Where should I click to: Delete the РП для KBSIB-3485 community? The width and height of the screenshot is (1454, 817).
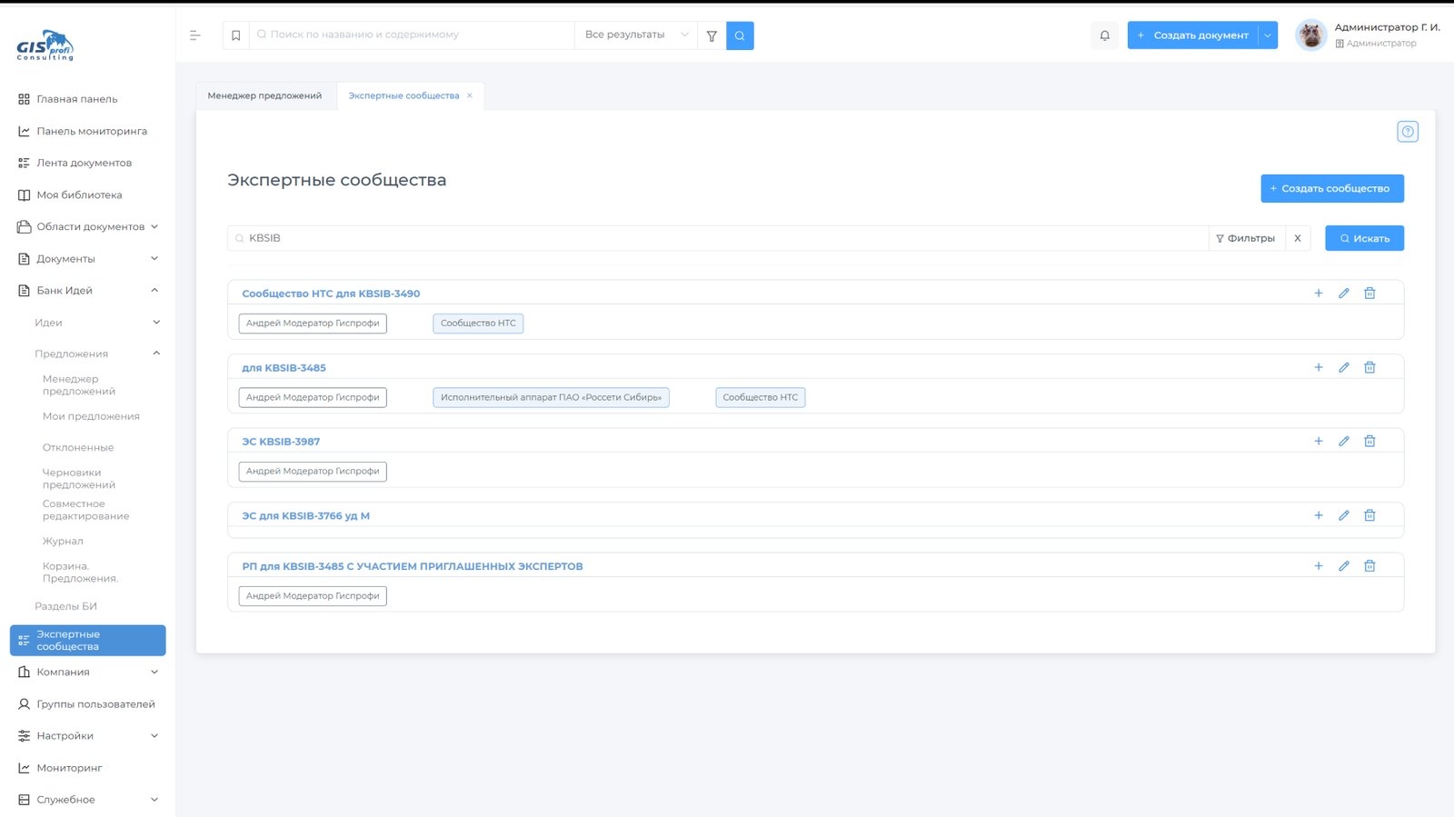(1369, 566)
